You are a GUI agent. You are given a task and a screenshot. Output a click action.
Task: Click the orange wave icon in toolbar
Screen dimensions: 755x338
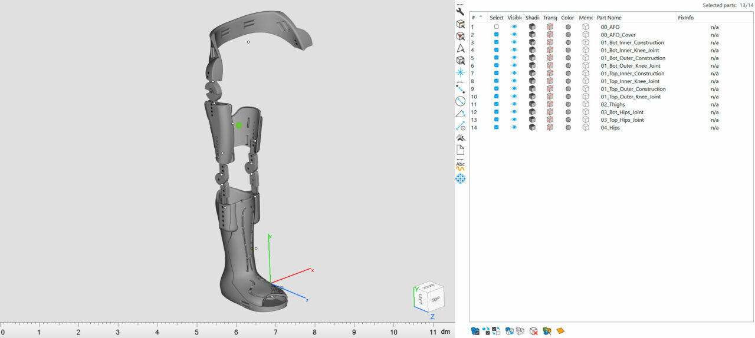point(460,170)
